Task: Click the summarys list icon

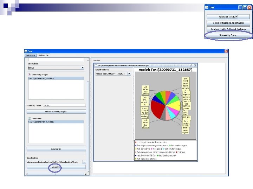Action: [x=30, y=118]
